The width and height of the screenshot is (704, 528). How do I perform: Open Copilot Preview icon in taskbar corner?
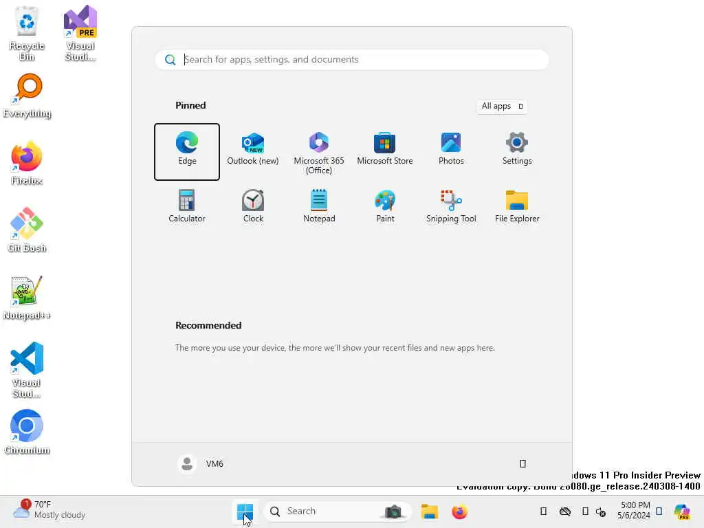click(683, 511)
